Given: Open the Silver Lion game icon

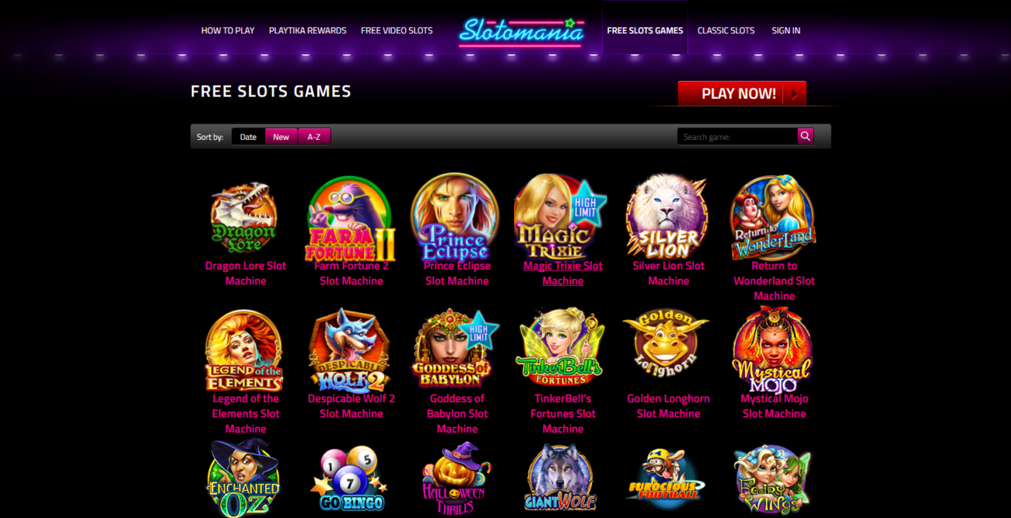Looking at the screenshot, I should pyautogui.click(x=668, y=217).
